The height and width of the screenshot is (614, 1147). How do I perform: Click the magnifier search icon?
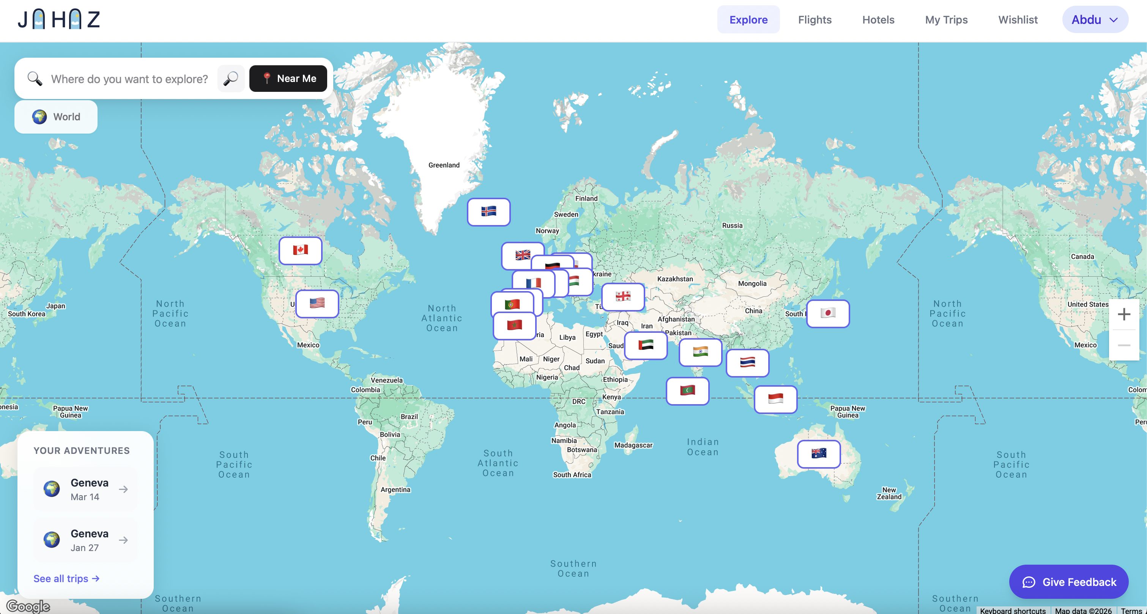pyautogui.click(x=231, y=79)
